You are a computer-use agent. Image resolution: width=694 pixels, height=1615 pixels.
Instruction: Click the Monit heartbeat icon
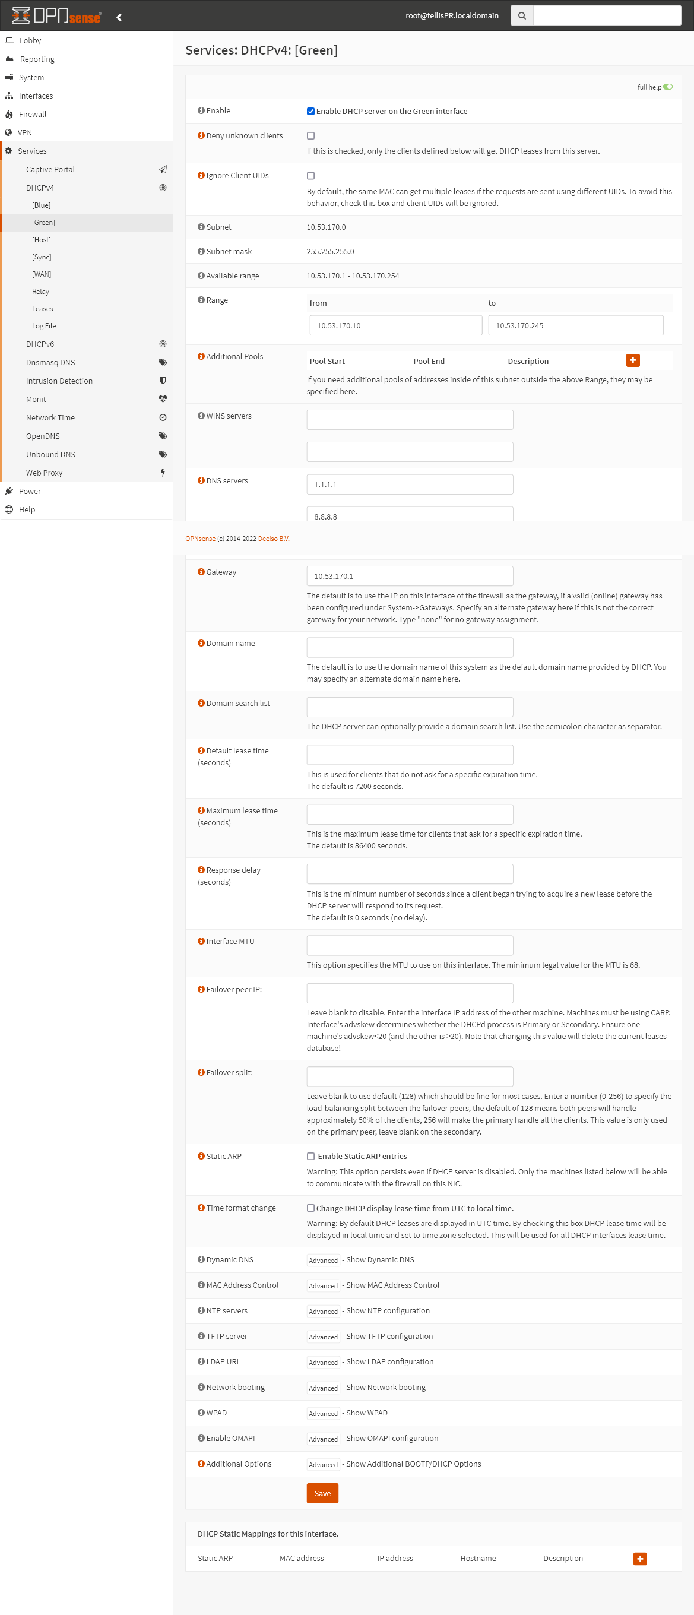tap(163, 399)
